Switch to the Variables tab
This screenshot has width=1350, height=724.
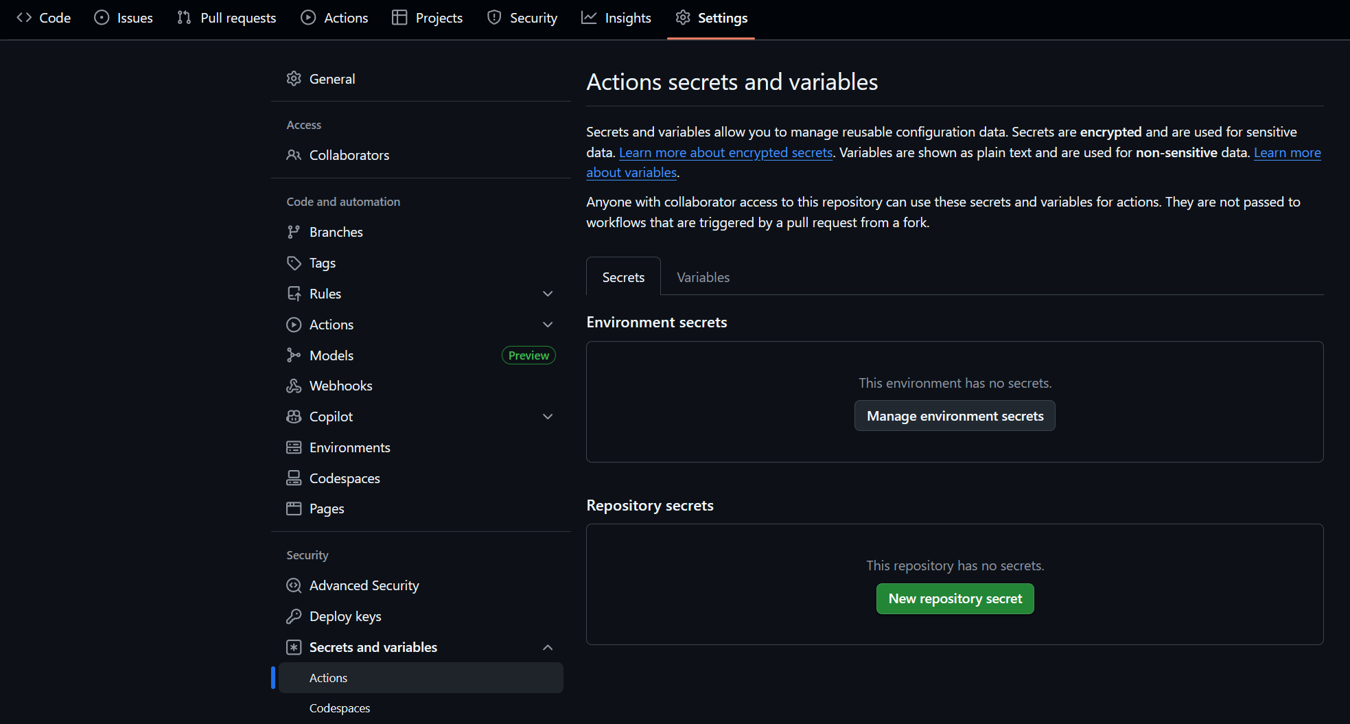pyautogui.click(x=703, y=277)
